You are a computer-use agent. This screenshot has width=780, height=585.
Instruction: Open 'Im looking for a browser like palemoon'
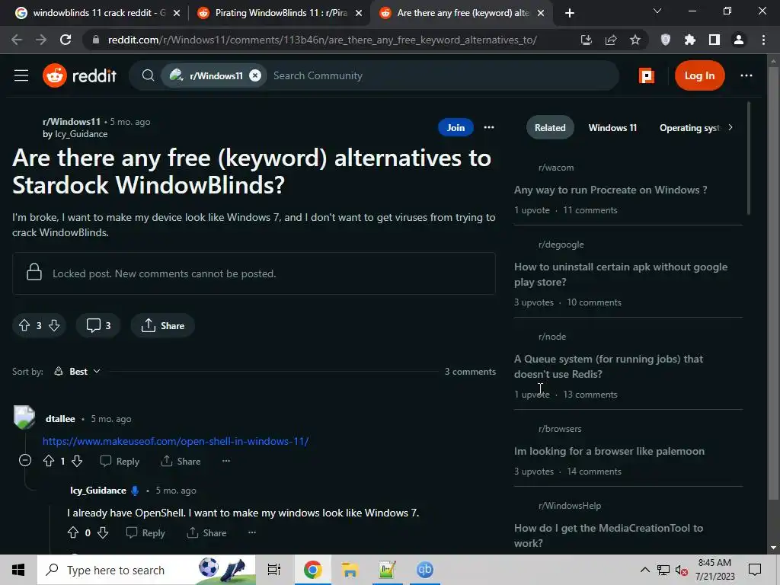(x=609, y=451)
